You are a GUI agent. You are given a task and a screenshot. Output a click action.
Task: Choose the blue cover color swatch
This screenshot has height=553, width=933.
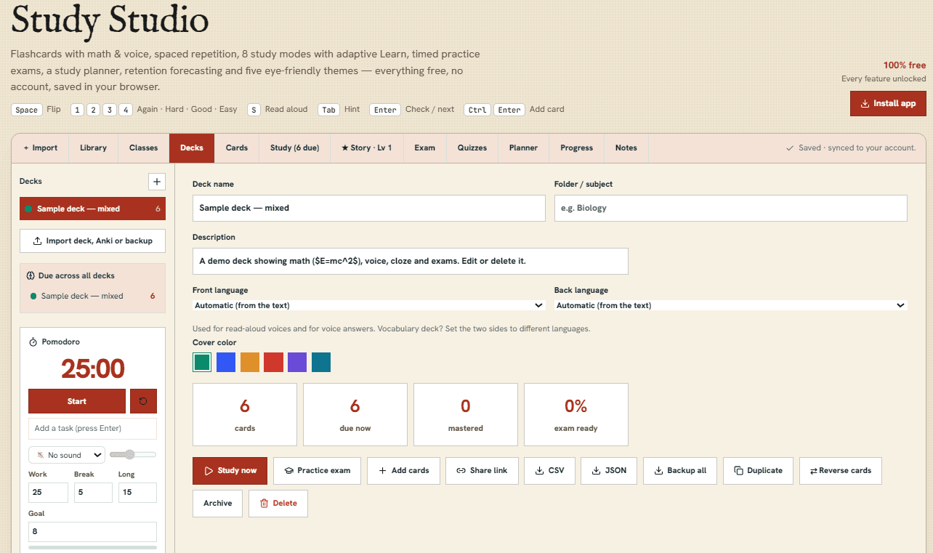point(226,362)
